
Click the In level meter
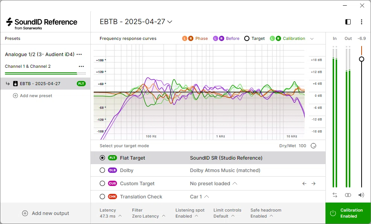click(335, 117)
